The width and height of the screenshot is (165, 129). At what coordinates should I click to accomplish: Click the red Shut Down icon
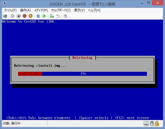pyautogui.click(x=24, y=16)
